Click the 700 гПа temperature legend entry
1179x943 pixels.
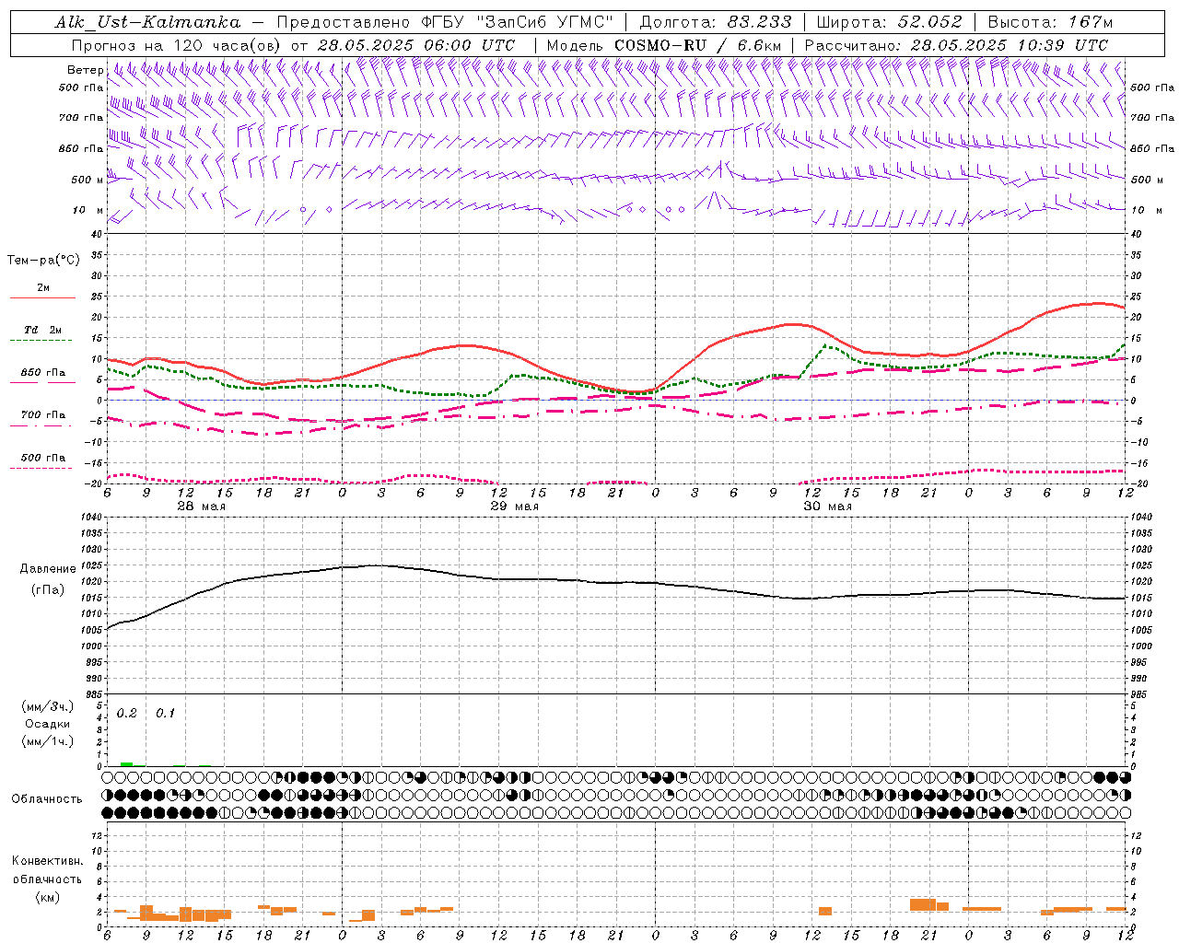point(42,415)
